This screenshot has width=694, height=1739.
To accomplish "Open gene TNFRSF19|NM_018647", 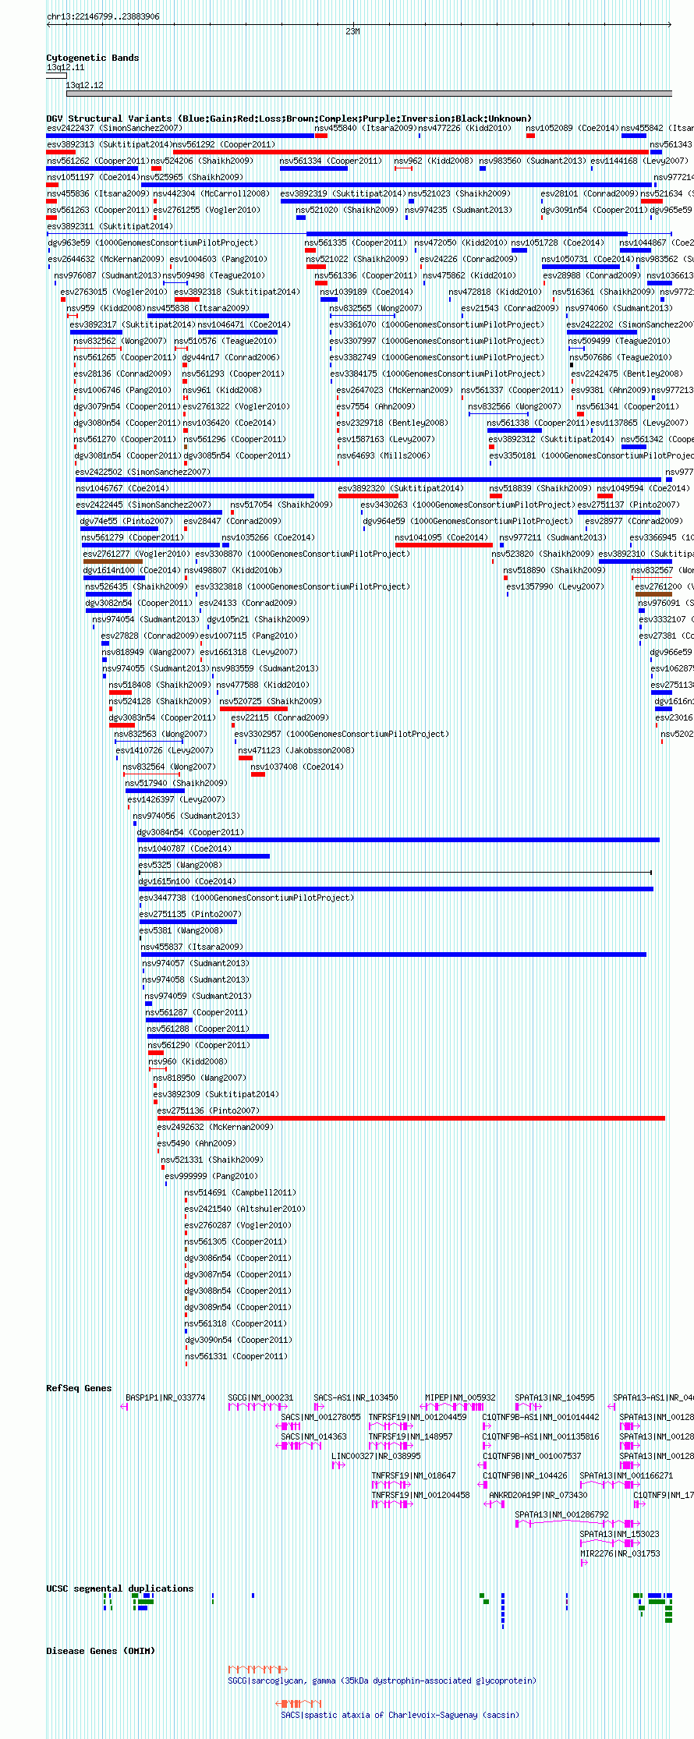I will [x=413, y=1475].
